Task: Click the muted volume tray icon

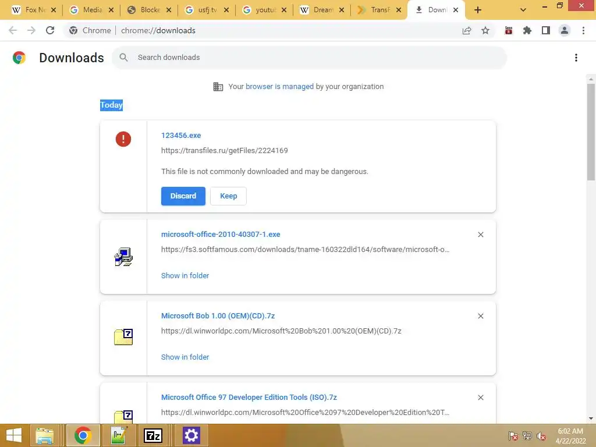Action: (x=541, y=435)
